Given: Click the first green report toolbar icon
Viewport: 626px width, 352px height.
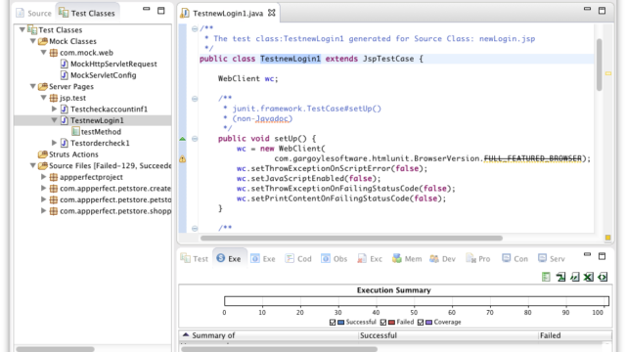Looking at the screenshot, I should 546,277.
